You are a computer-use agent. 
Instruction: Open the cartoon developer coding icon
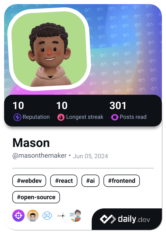76,216
